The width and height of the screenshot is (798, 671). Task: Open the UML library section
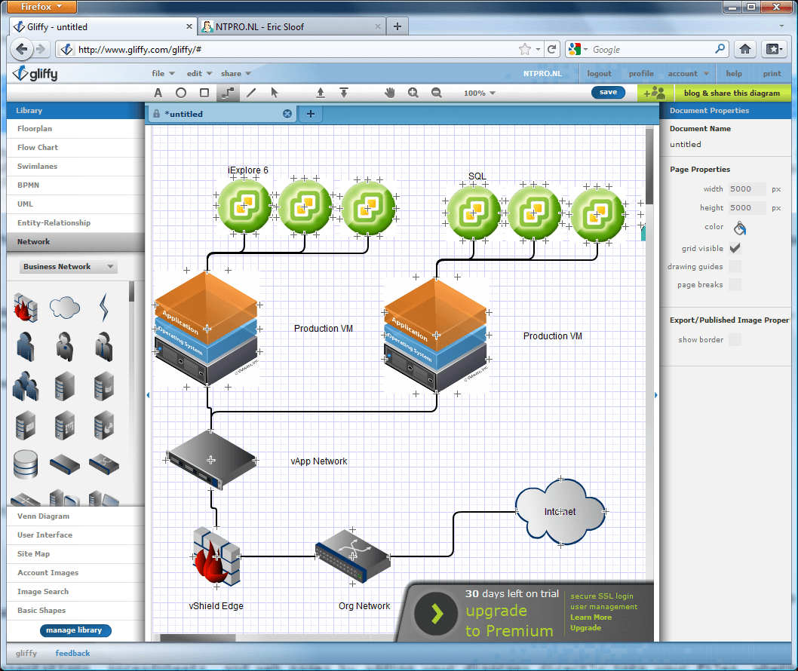pyautogui.click(x=75, y=204)
